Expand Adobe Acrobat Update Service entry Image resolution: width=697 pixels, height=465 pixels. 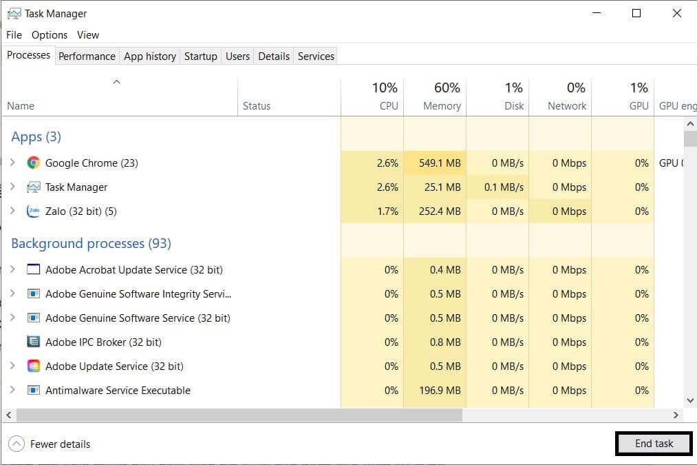[12, 269]
